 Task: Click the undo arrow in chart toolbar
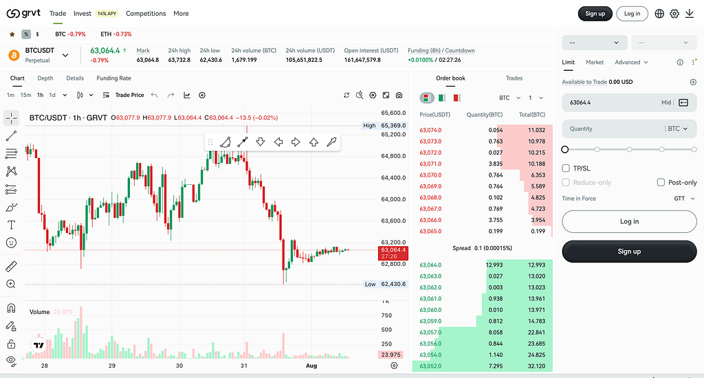(155, 95)
